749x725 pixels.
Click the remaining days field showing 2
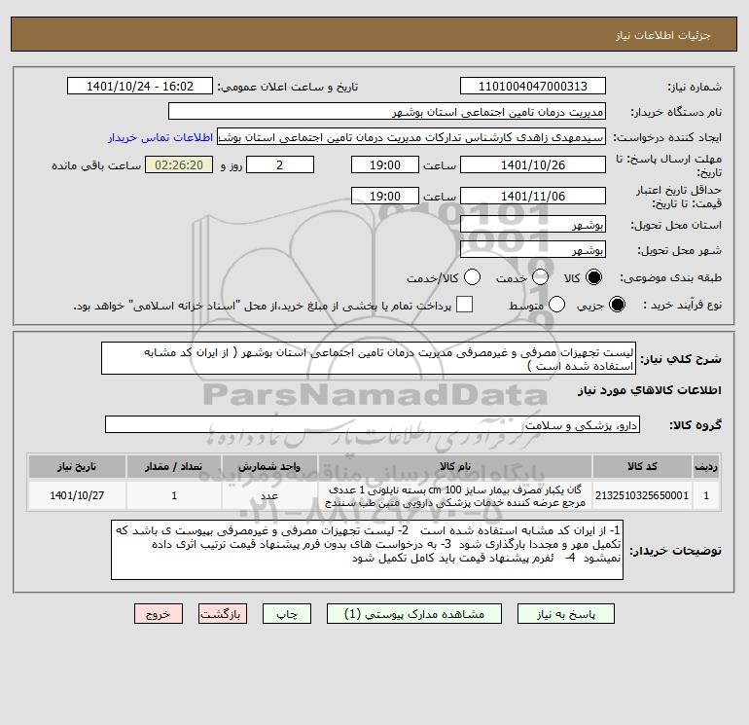coord(280,164)
